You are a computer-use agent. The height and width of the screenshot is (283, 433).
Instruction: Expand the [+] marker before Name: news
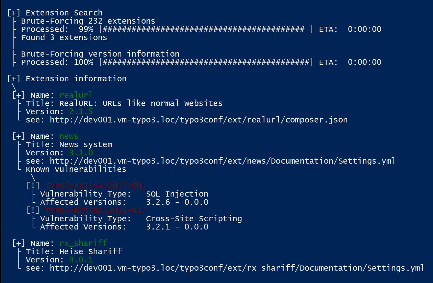(19, 137)
